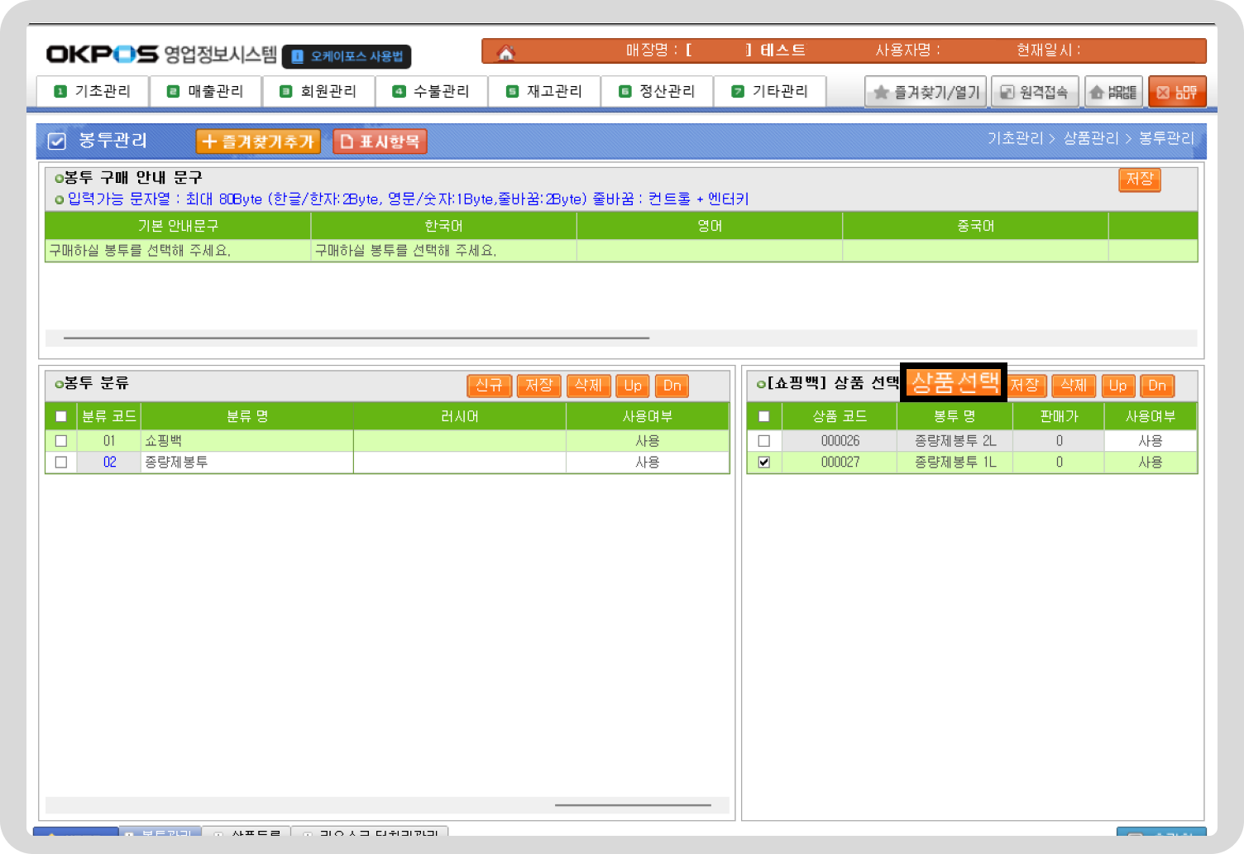Image resolution: width=1244 pixels, height=854 pixels.
Task: Click the home icon in orange bar
Action: 505,53
